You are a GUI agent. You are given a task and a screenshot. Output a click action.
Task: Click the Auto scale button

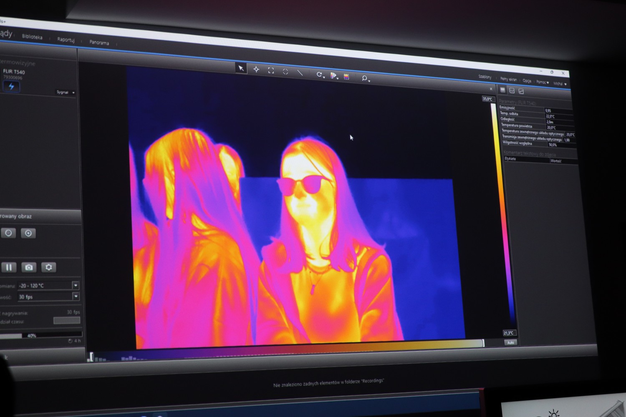(x=511, y=342)
